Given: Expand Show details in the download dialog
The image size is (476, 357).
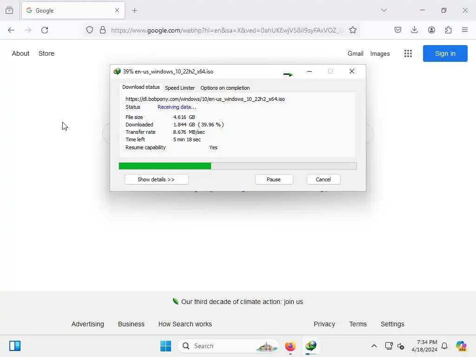Looking at the screenshot, I should point(156,179).
